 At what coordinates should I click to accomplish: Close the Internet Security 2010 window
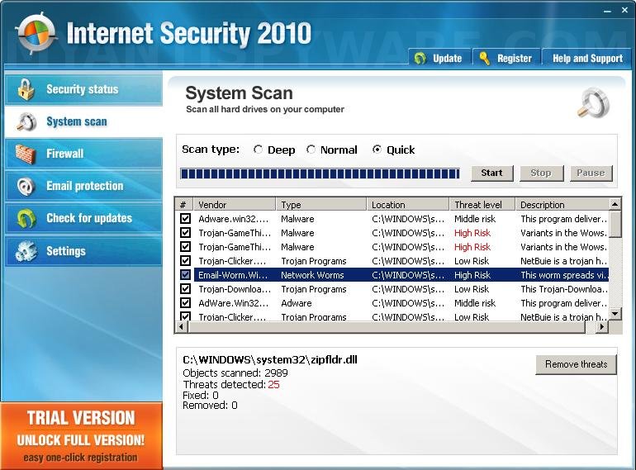pos(624,11)
